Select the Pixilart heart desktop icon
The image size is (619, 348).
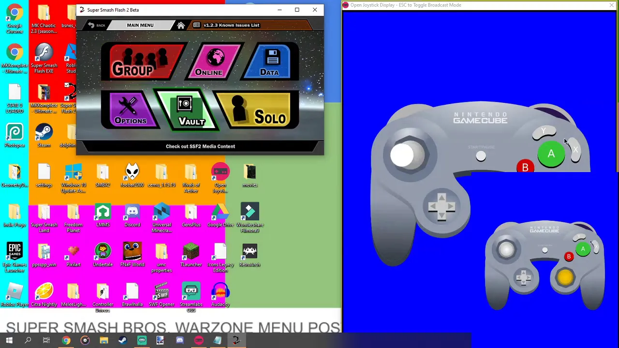pyautogui.click(x=73, y=255)
